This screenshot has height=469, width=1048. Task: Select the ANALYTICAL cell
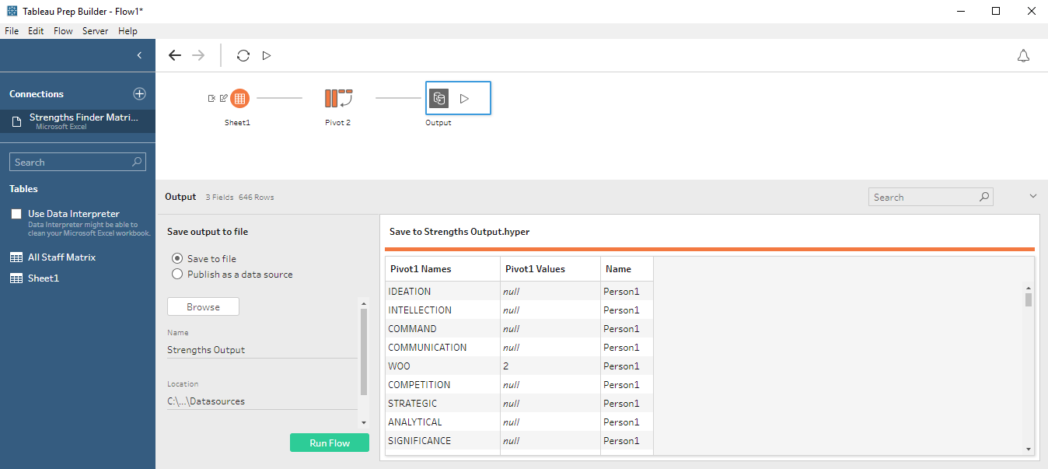coord(442,422)
